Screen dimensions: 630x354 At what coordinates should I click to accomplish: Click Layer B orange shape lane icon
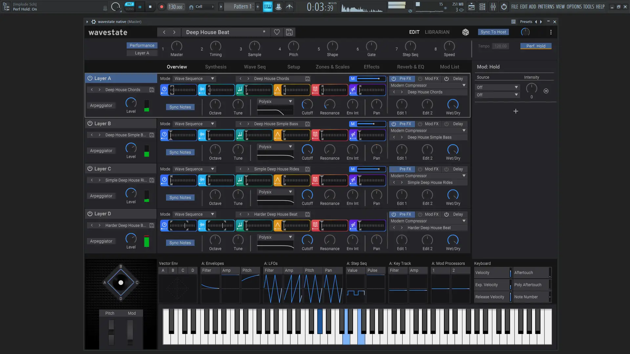point(278,135)
